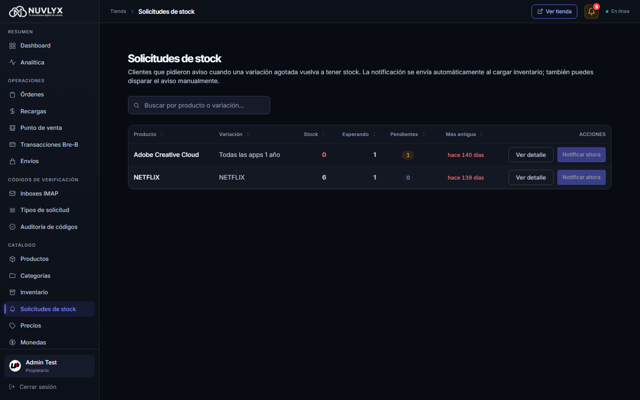Viewport: 640px width, 400px height.
Task: Sort table by Variación column
Action: (234, 134)
